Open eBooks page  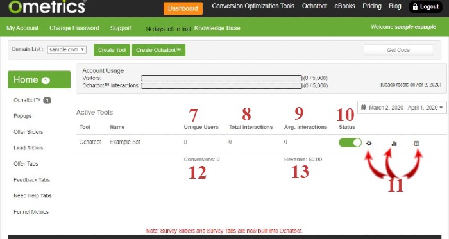(345, 6)
